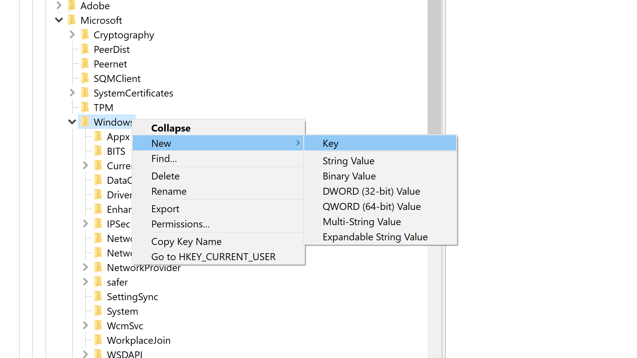Expand the WcmSvc key arrow
The width and height of the screenshot is (637, 358).
coord(85,326)
